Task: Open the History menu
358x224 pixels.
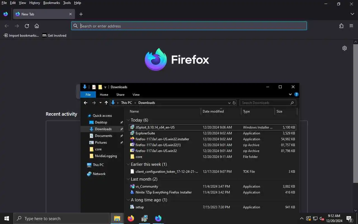Action: (x=35, y=3)
